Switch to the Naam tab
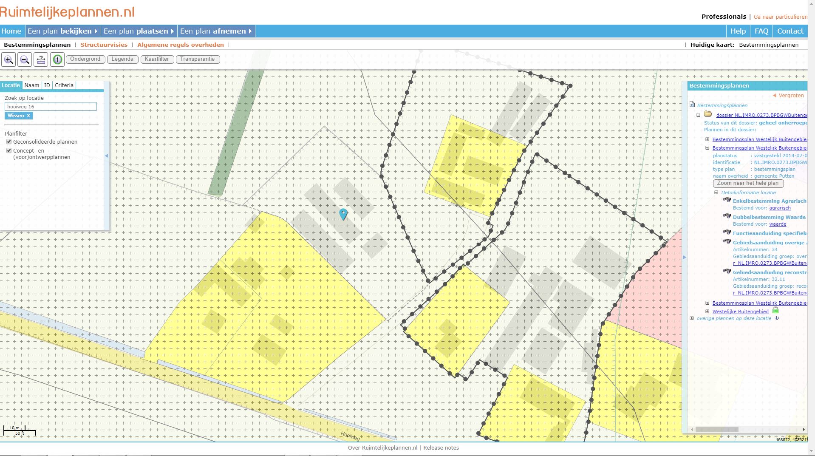 click(x=32, y=85)
